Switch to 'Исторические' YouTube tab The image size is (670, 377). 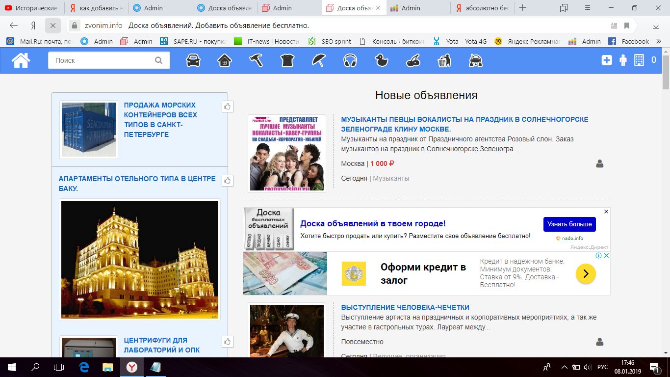click(x=32, y=8)
